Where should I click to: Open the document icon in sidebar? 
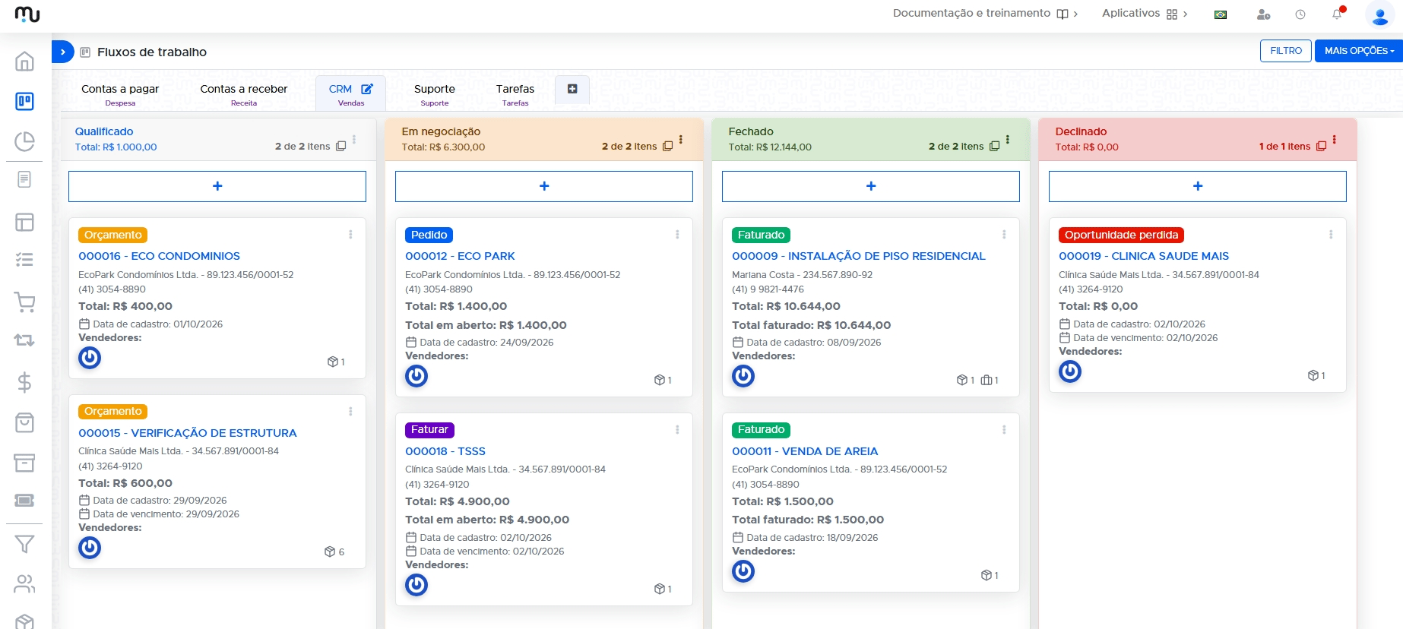pos(24,180)
